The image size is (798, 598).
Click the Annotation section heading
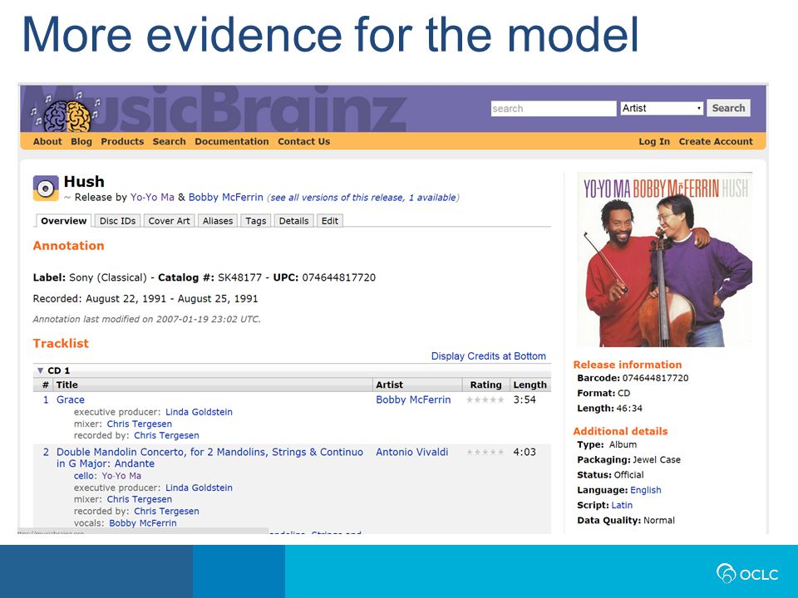coord(69,246)
